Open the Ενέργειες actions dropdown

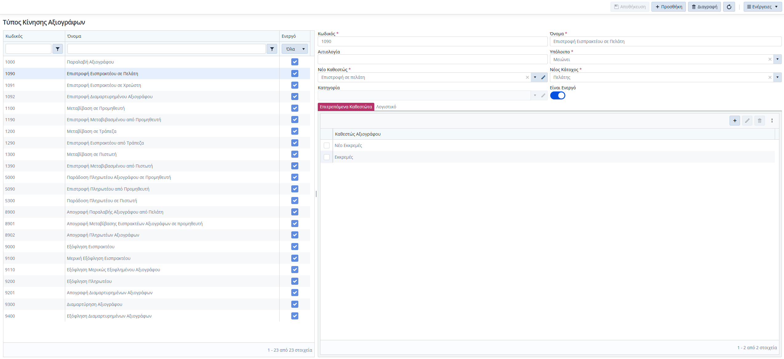[762, 7]
